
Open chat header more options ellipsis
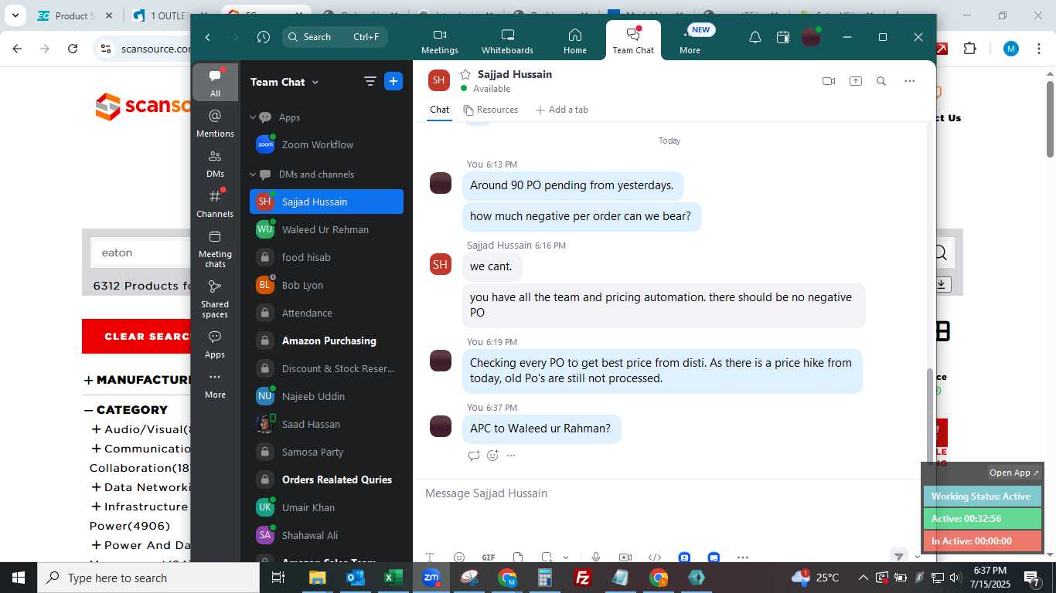point(909,81)
